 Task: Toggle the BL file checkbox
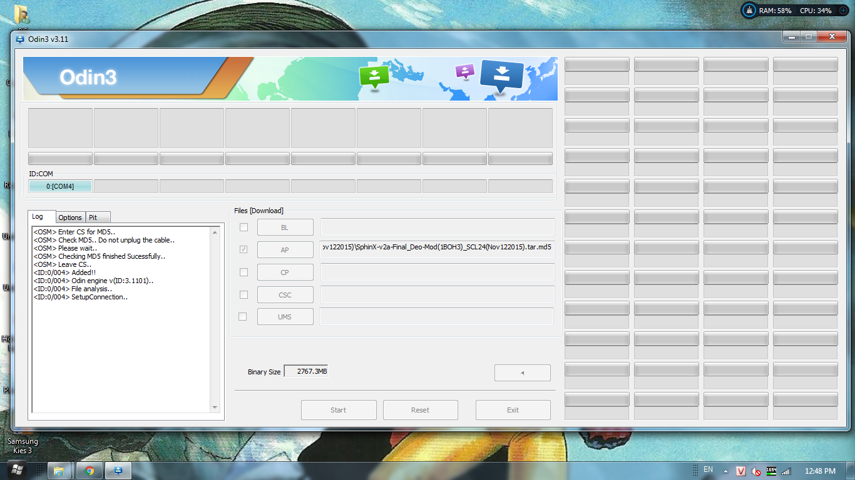pos(243,227)
